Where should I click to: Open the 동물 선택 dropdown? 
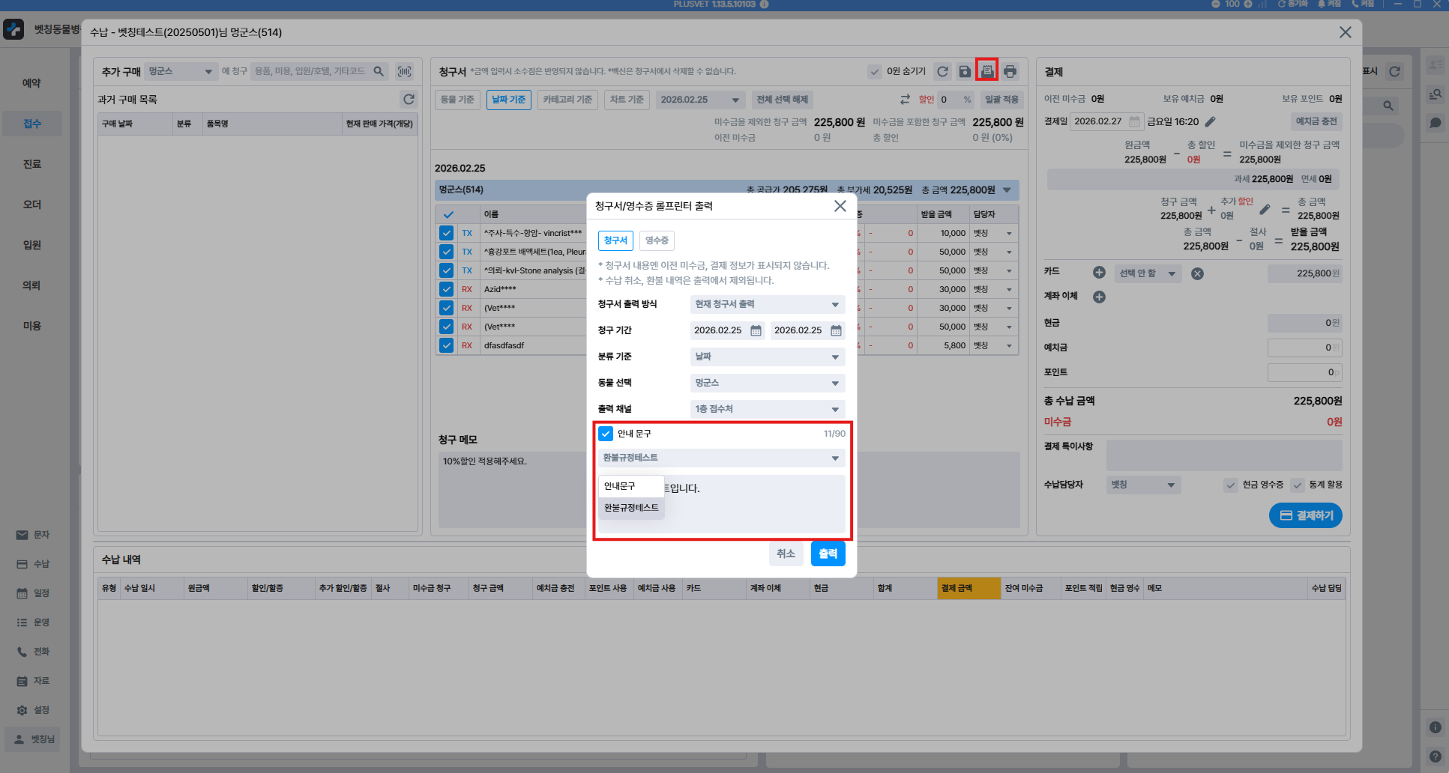coord(767,383)
